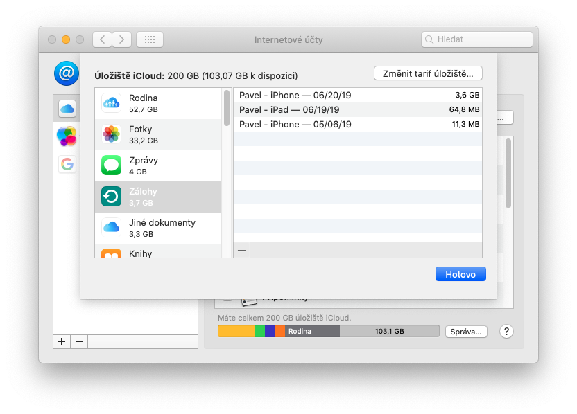Select the Fotky 33,2 GB row
Screen dimensions: 577x414
tap(158, 134)
